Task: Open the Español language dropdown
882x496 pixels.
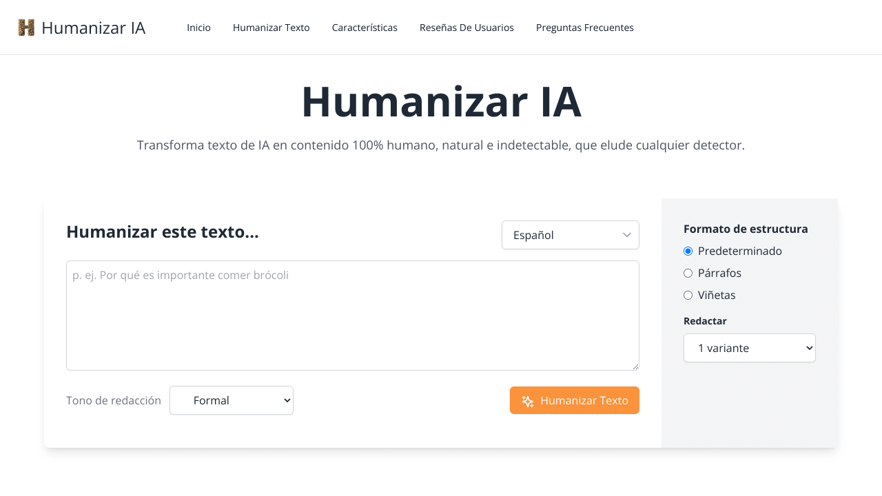Action: coord(571,235)
